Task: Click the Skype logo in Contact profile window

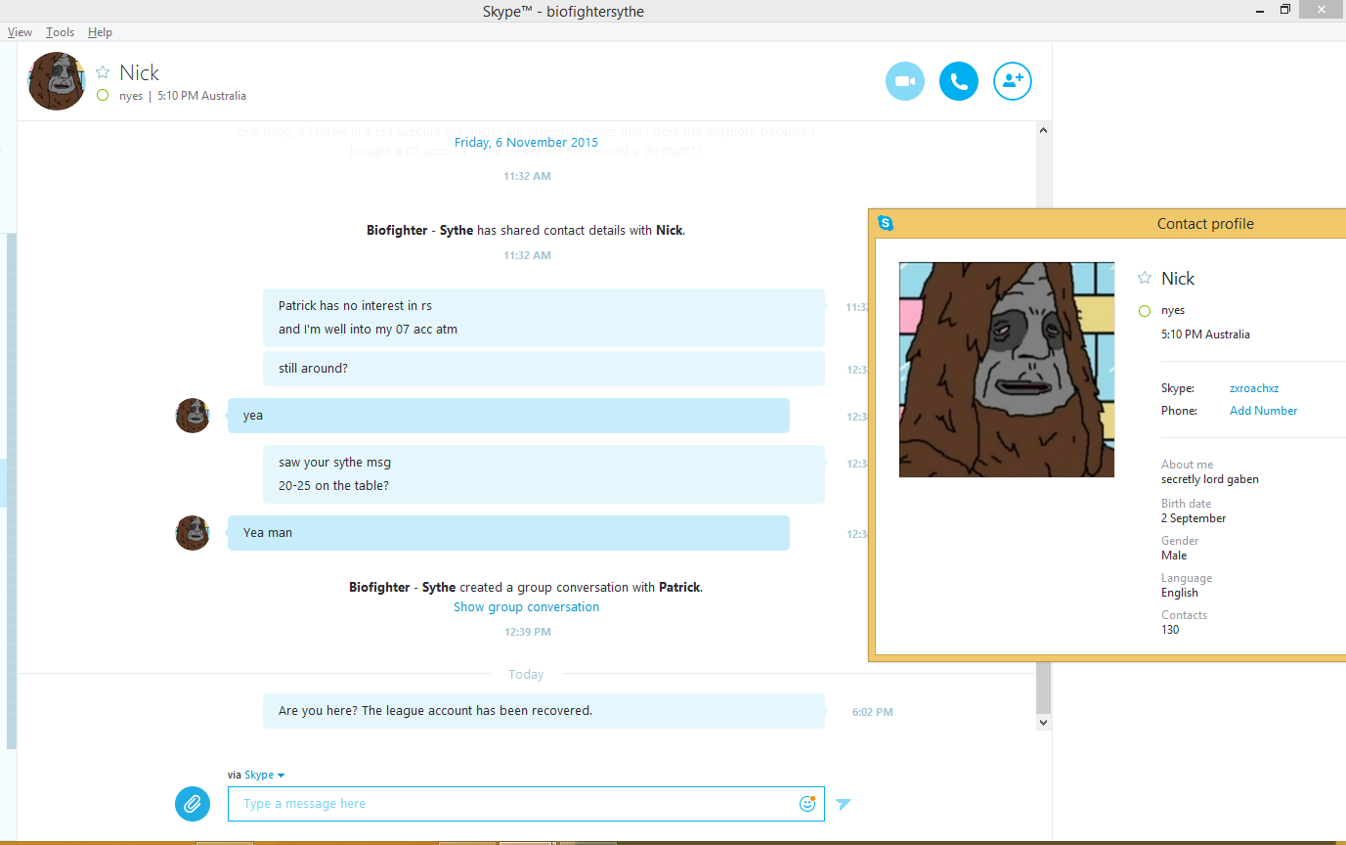Action: click(886, 223)
